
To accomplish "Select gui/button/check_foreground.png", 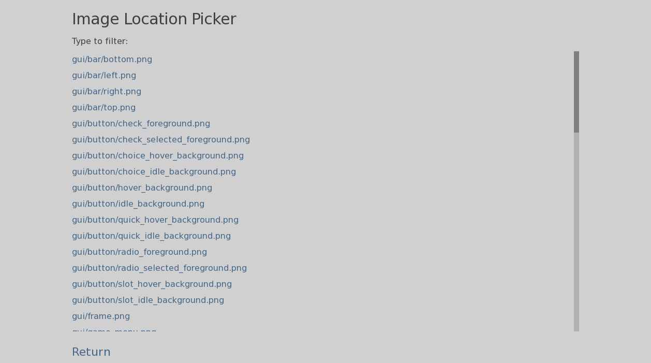I will (141, 123).
